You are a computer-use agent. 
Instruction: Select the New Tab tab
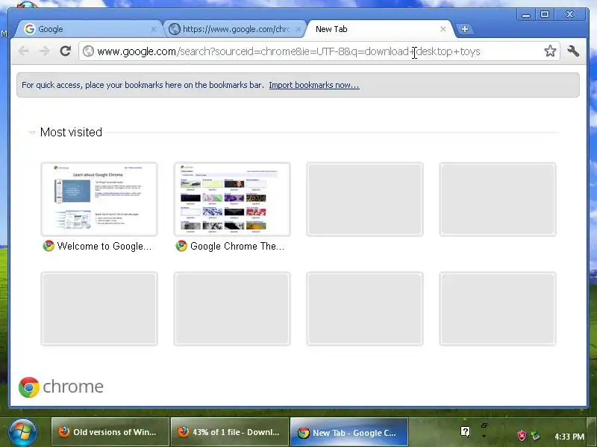[379, 29]
